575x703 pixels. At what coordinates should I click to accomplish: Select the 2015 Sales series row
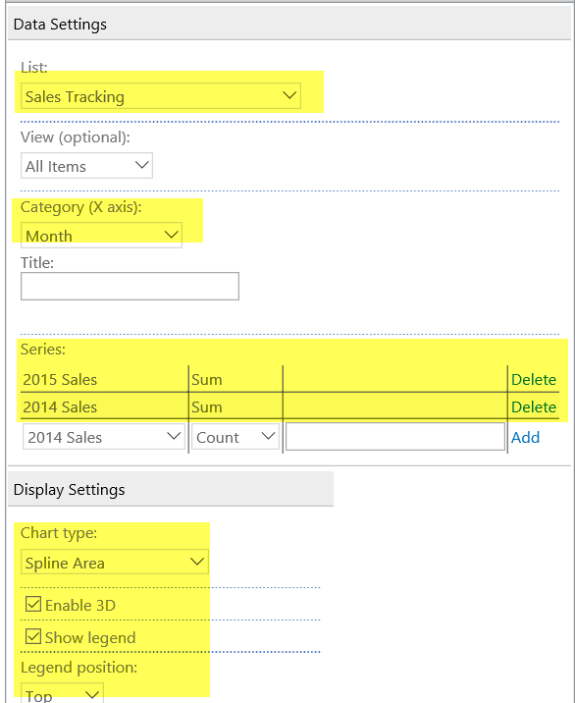click(289, 379)
